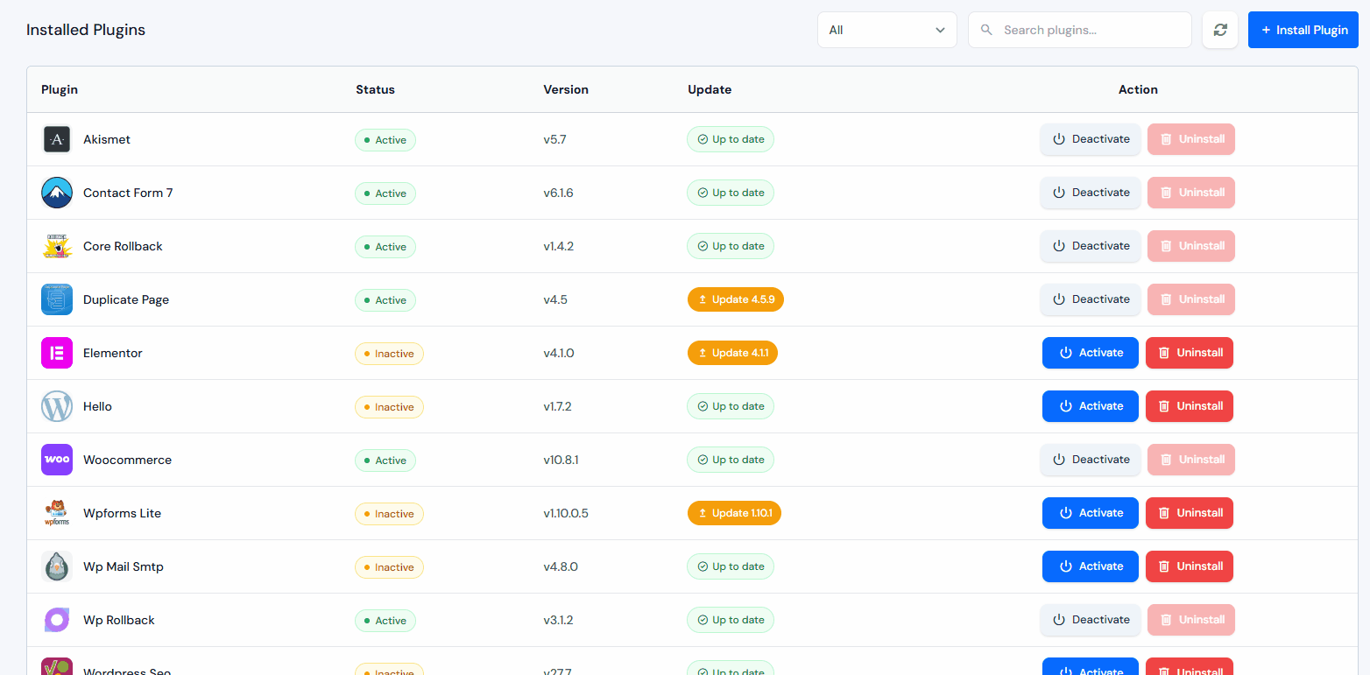Focus the Search plugins input field
This screenshot has width=1370, height=675.
coord(1080,30)
